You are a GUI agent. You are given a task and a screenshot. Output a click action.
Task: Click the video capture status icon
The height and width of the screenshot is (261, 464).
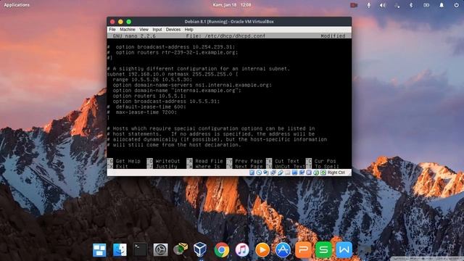click(x=302, y=173)
